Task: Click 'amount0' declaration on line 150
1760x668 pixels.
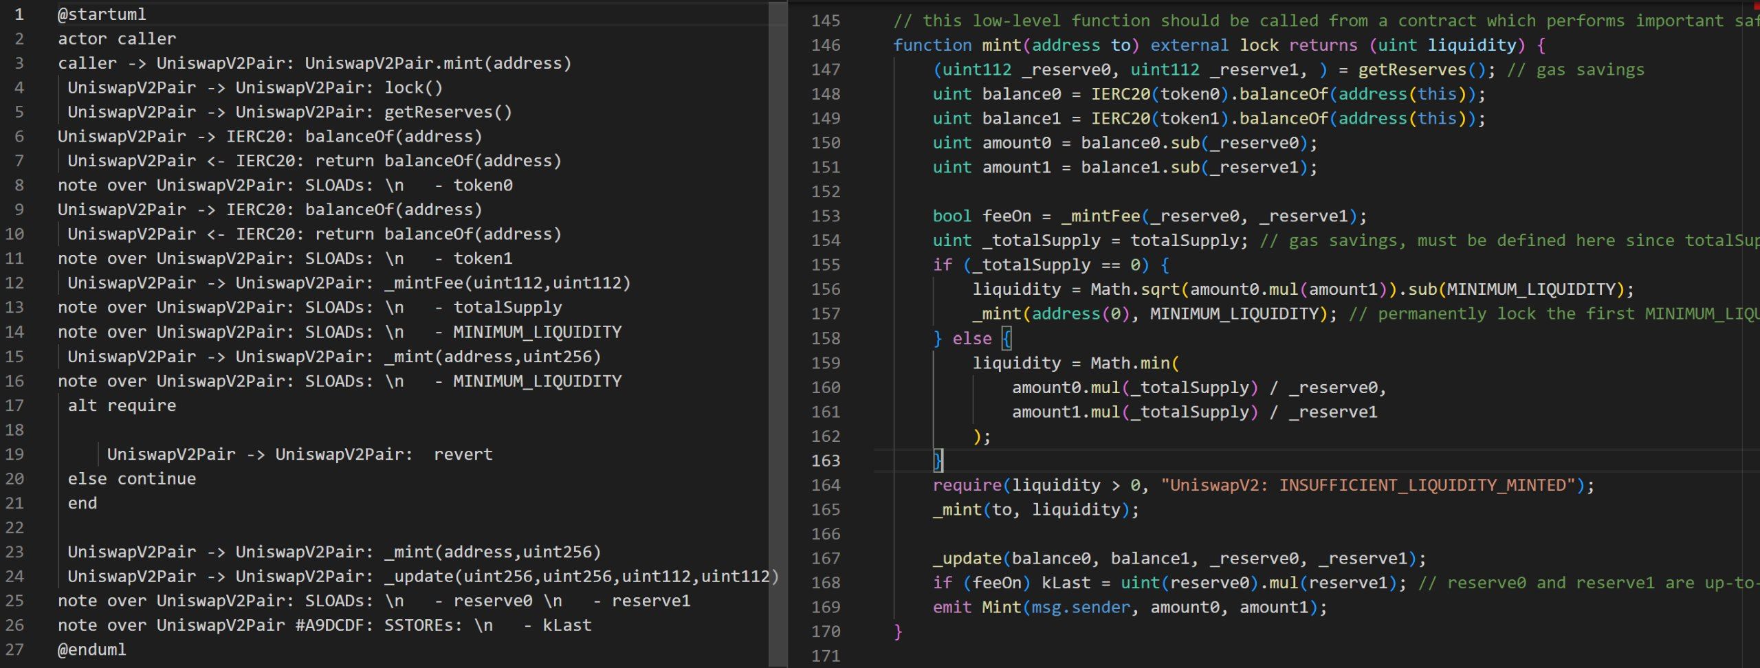Action: point(1016,143)
